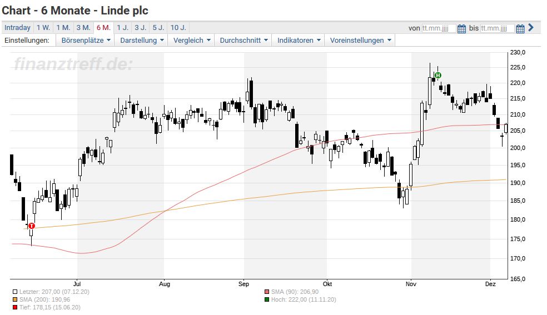Viewport: 547px width, 315px height.
Task: Click legend text 'SMA (90): 206,90'
Action: coord(295,292)
